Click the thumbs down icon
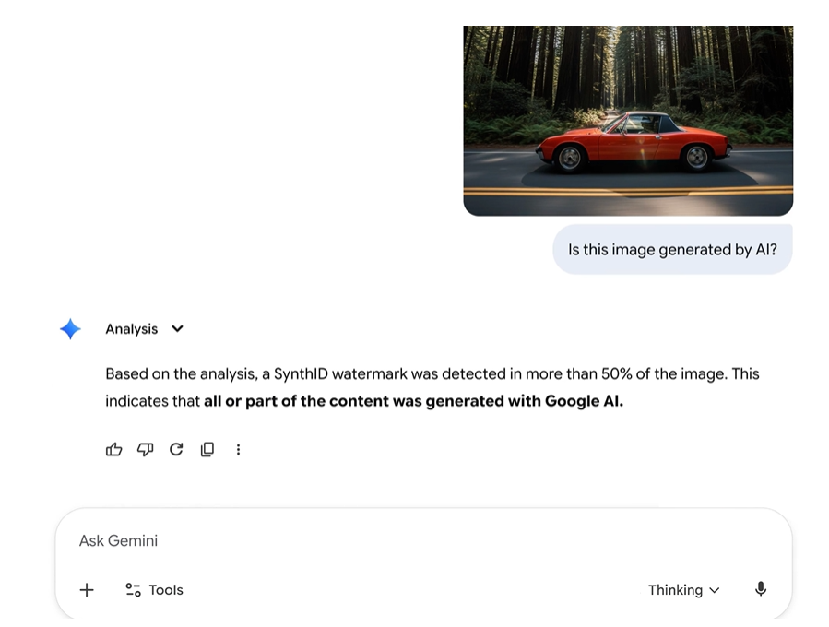 point(145,449)
